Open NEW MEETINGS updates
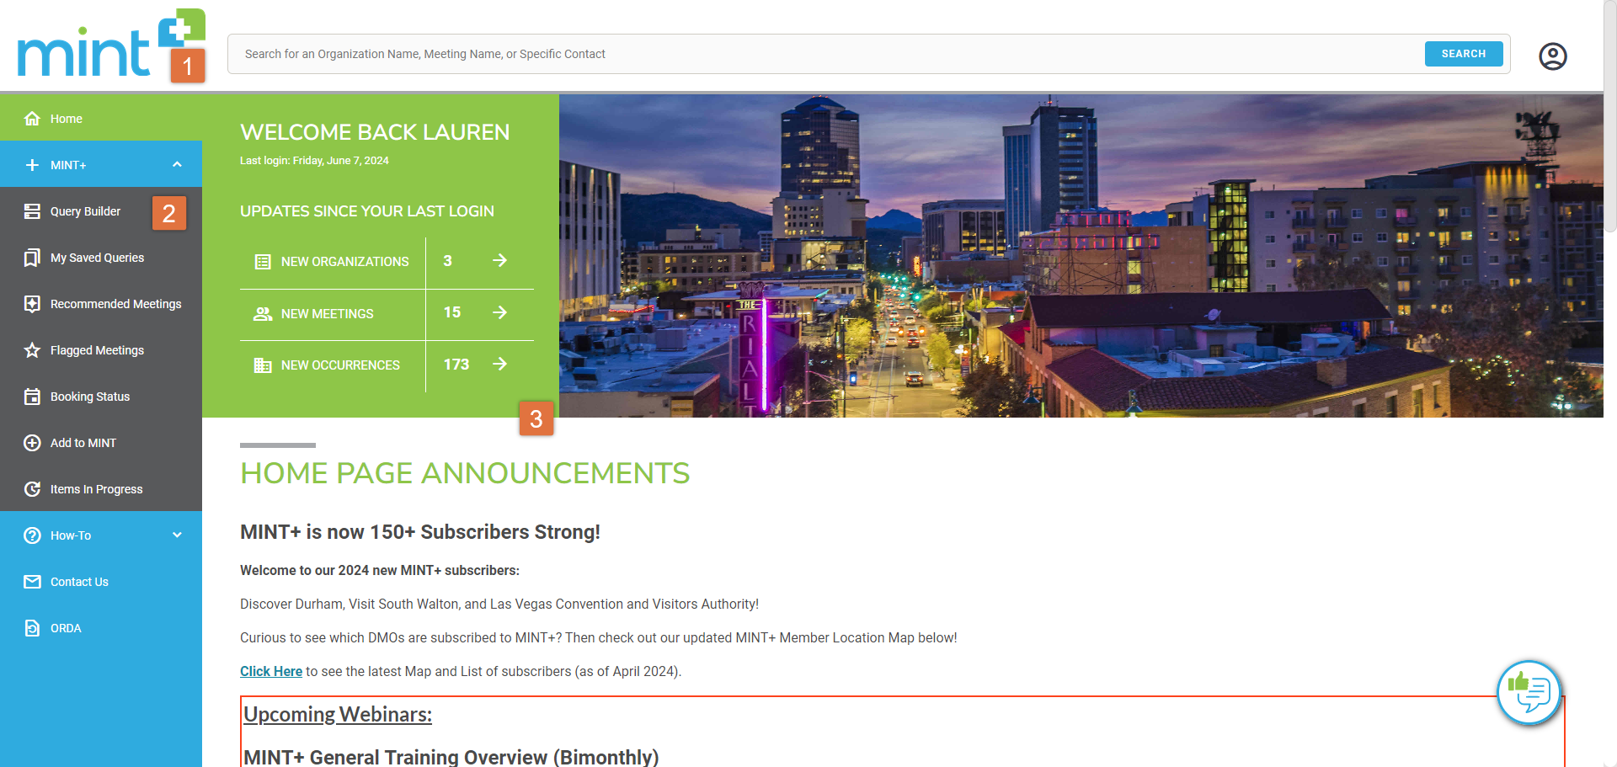Viewport: 1617px width, 767px height. 327,314
